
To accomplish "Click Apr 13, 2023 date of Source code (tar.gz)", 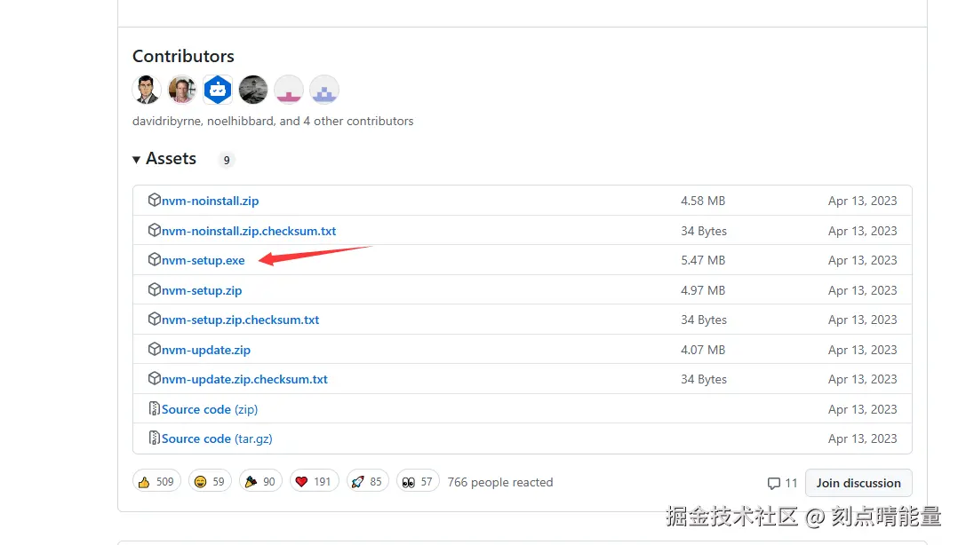I will click(863, 438).
